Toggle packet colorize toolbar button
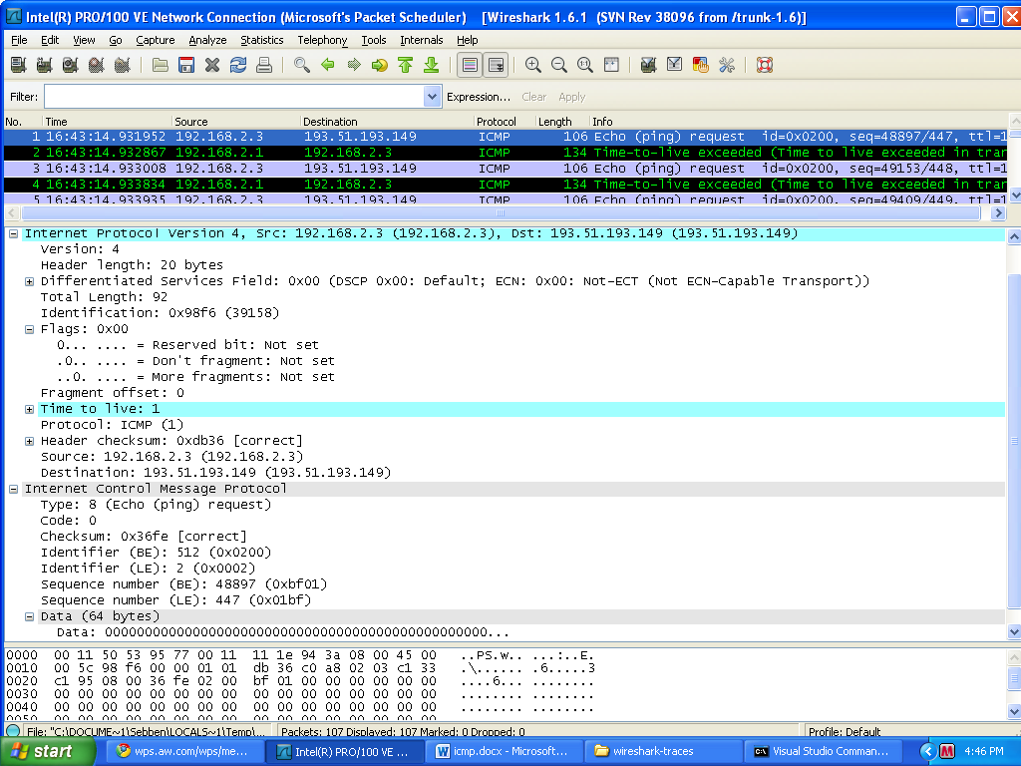The image size is (1021, 766). pyautogui.click(x=470, y=65)
